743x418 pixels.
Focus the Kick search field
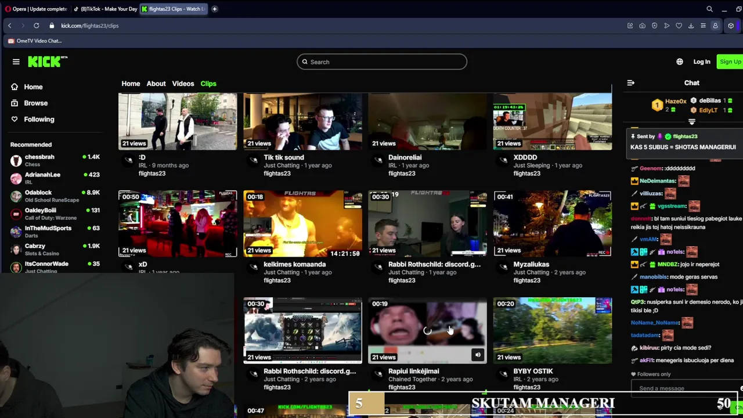tap(382, 62)
